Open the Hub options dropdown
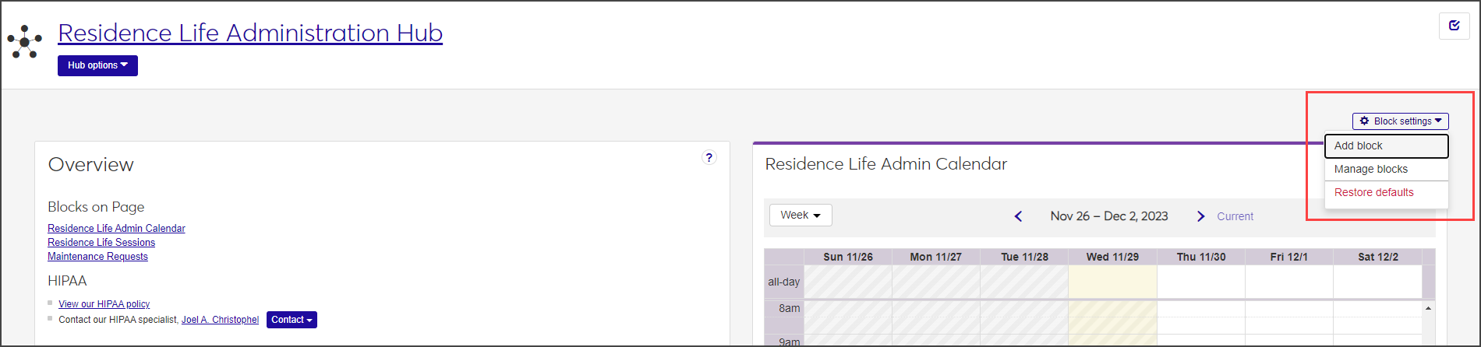Viewport: 1481px width, 347px height. [x=97, y=65]
